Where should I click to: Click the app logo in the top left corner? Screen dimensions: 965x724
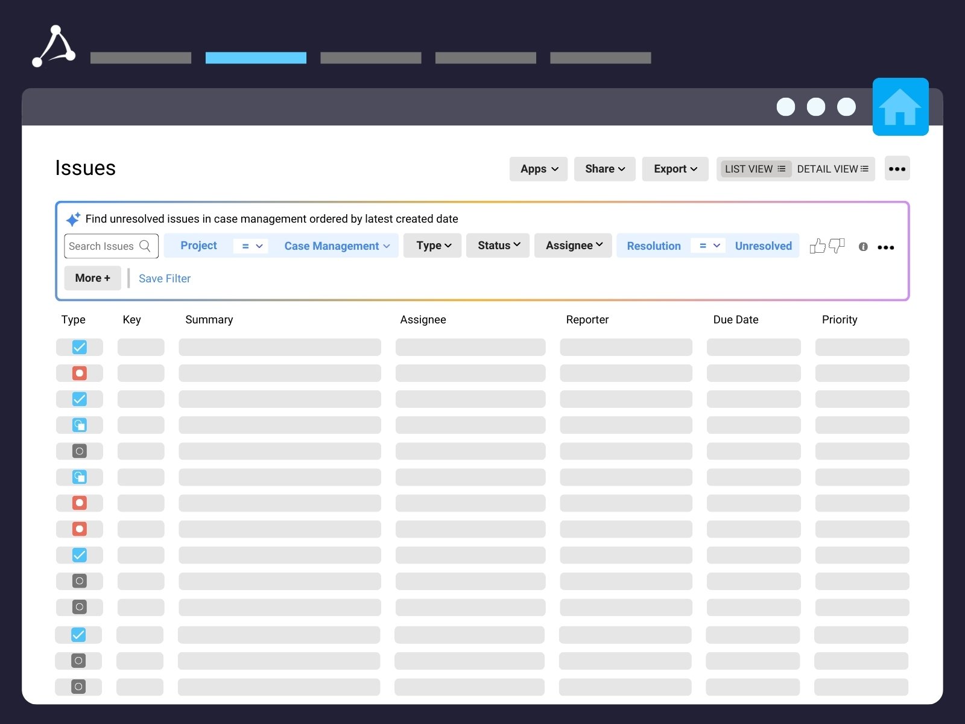[x=53, y=46]
